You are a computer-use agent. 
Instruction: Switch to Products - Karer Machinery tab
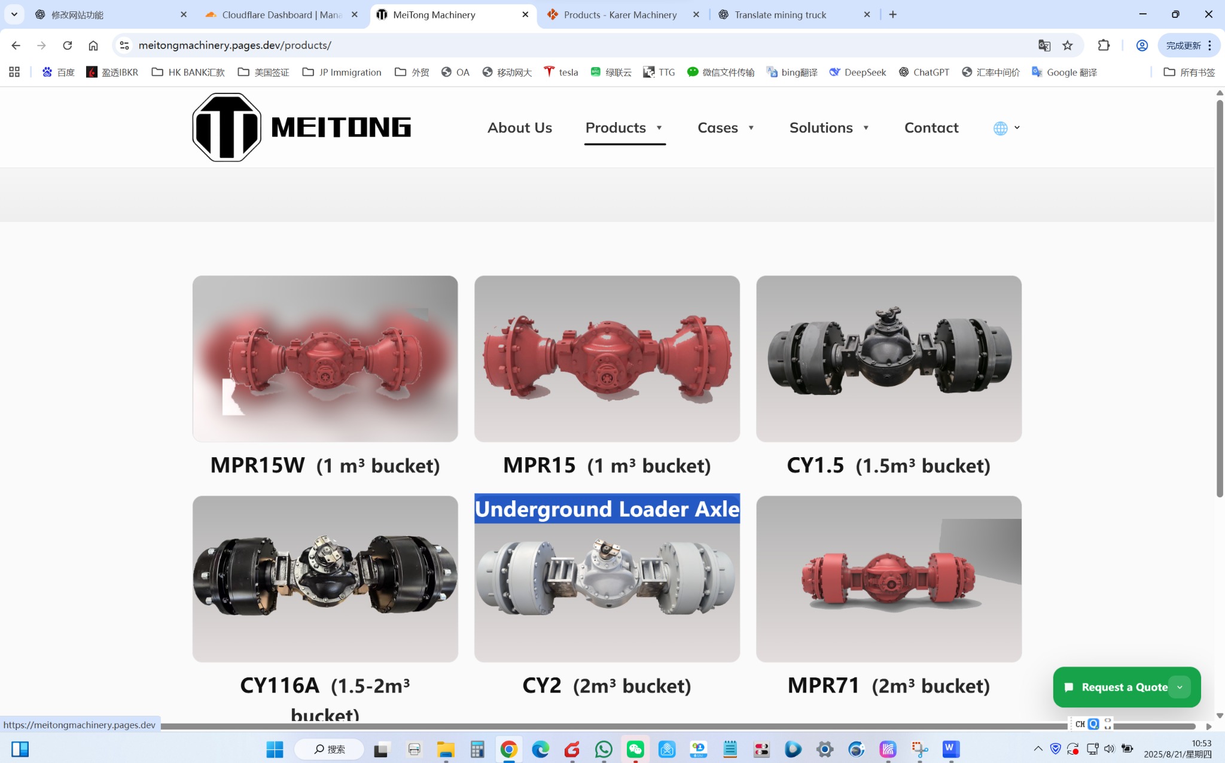[x=620, y=15]
